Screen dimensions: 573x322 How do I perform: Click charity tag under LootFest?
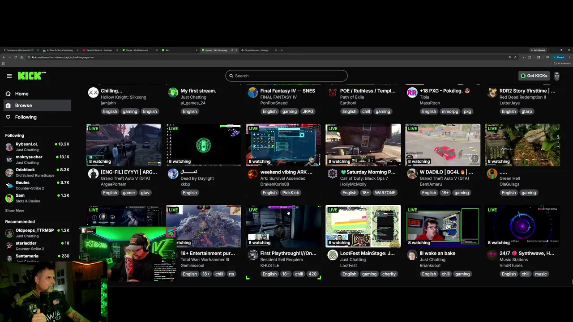pyautogui.click(x=389, y=274)
